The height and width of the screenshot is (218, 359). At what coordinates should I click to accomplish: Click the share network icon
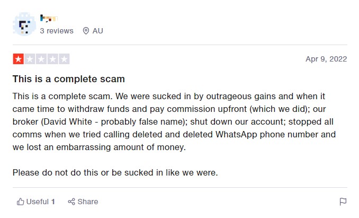[x=71, y=202]
